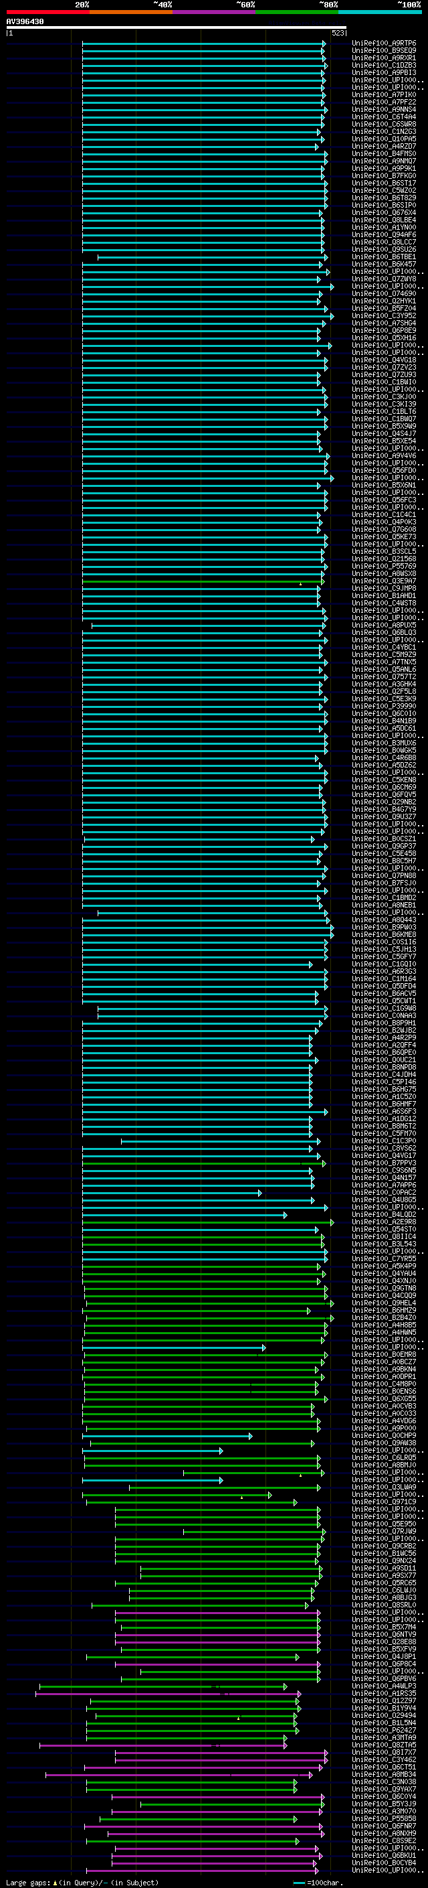Select hit label UniRef100_B7FSJ0
Image resolution: width=428 pixels, height=1888 pixels.
point(384,883)
